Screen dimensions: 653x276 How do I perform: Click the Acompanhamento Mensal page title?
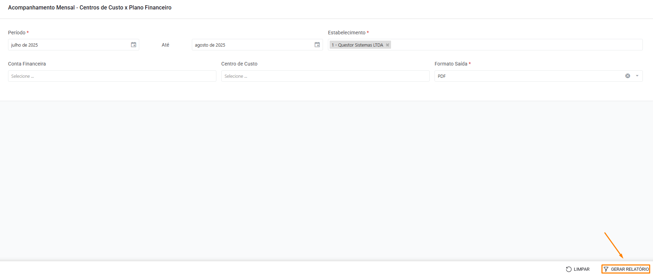(x=90, y=7)
